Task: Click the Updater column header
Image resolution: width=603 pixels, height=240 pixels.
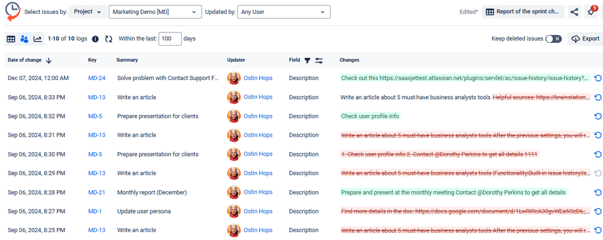Action: (236, 60)
